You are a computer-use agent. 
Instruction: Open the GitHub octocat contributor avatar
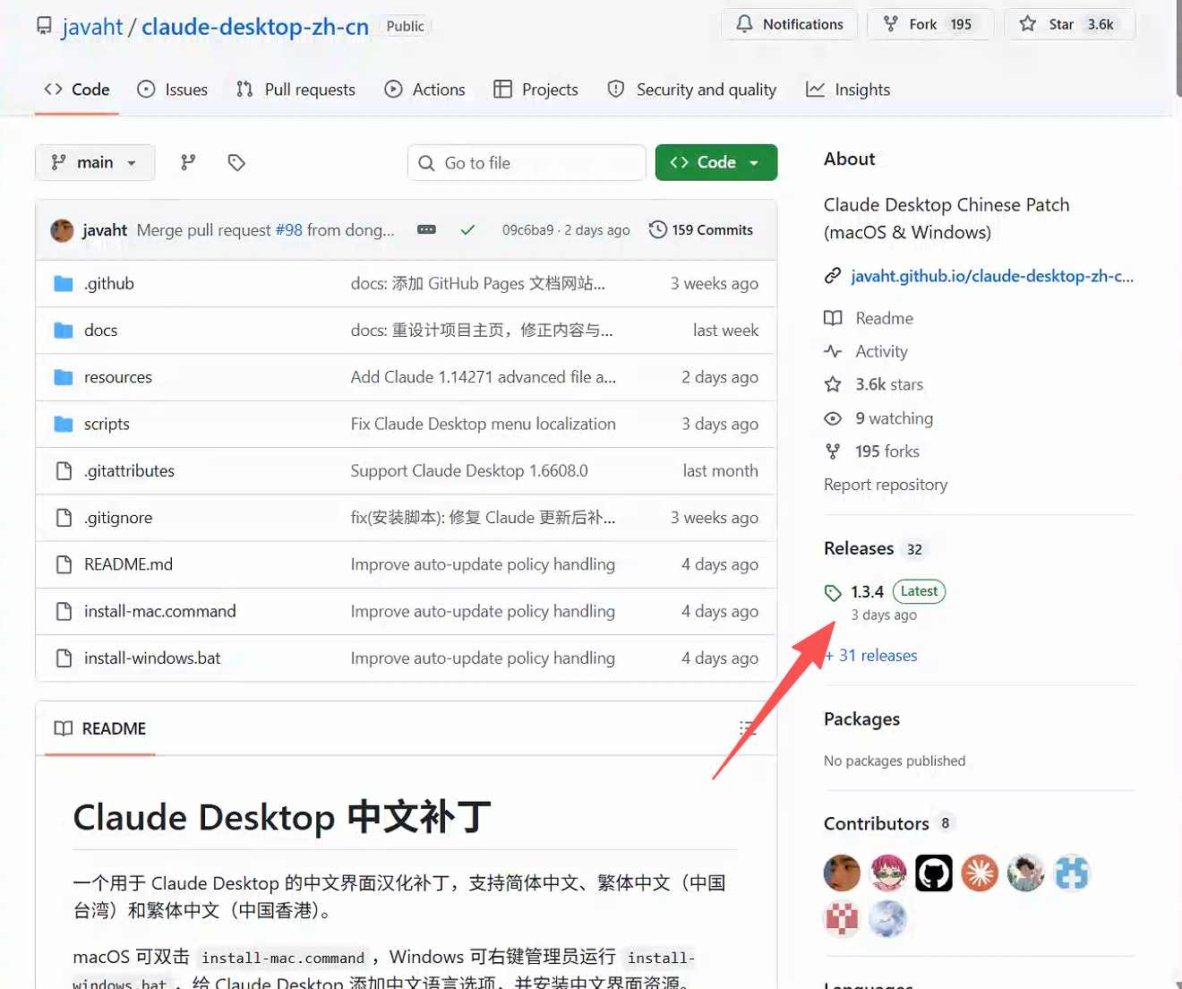(x=934, y=873)
